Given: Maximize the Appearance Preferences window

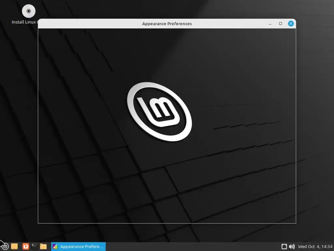Looking at the screenshot, I should (x=281, y=24).
